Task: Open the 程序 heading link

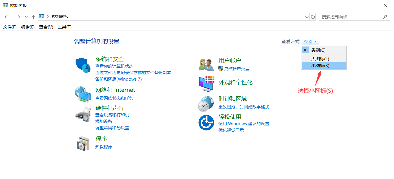Action: (x=101, y=139)
